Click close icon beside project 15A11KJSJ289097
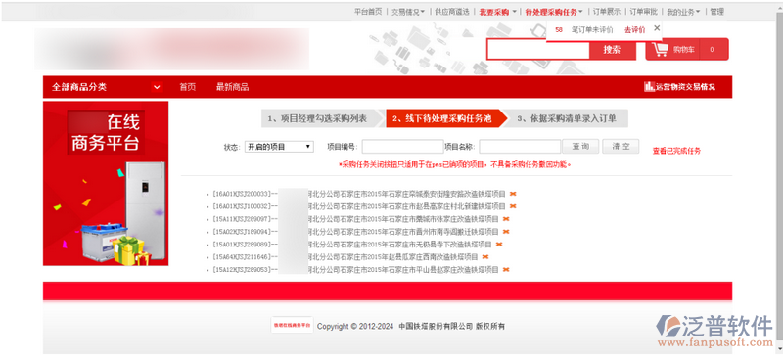This screenshot has height=358, width=783. [x=506, y=219]
